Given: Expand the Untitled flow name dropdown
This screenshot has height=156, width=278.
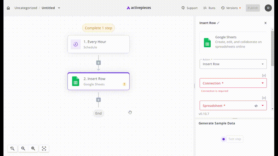Looking at the screenshot, I should point(59,8).
